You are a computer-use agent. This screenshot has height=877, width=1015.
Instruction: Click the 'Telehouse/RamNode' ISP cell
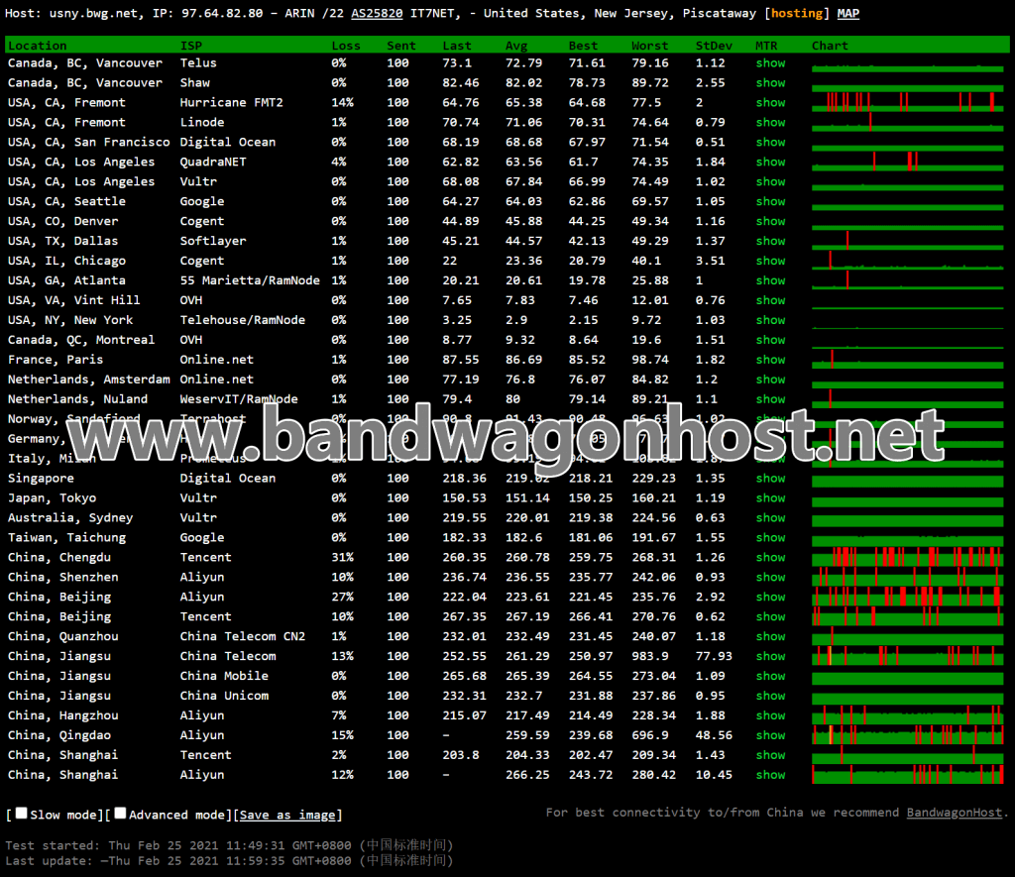pos(242,320)
